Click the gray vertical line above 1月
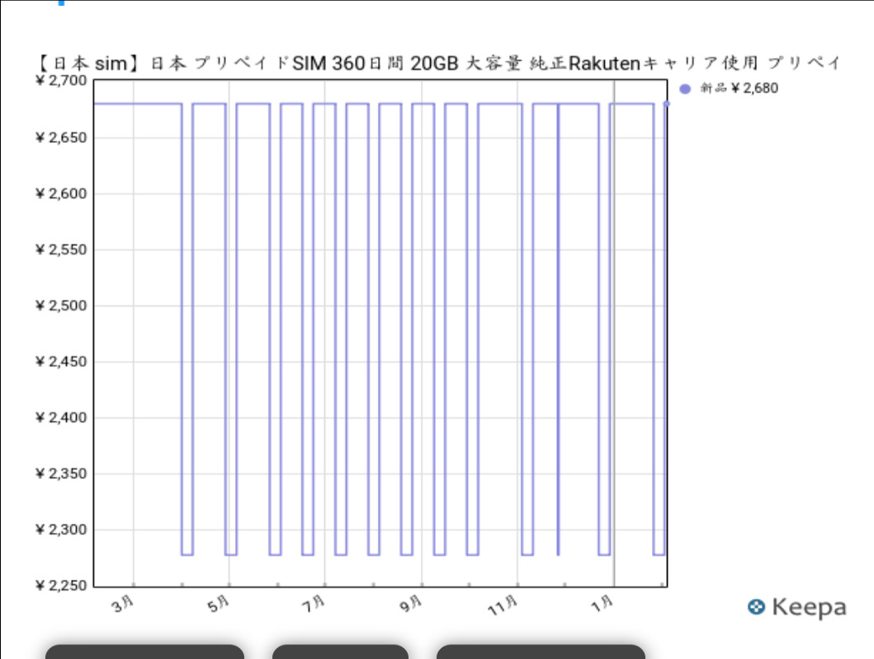The image size is (874, 659). [613, 330]
